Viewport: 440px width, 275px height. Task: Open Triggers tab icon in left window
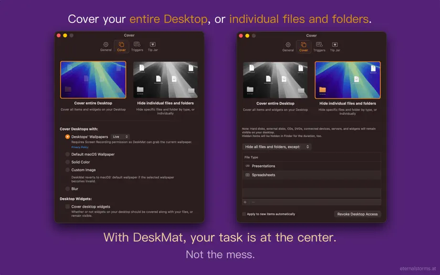pyautogui.click(x=137, y=44)
